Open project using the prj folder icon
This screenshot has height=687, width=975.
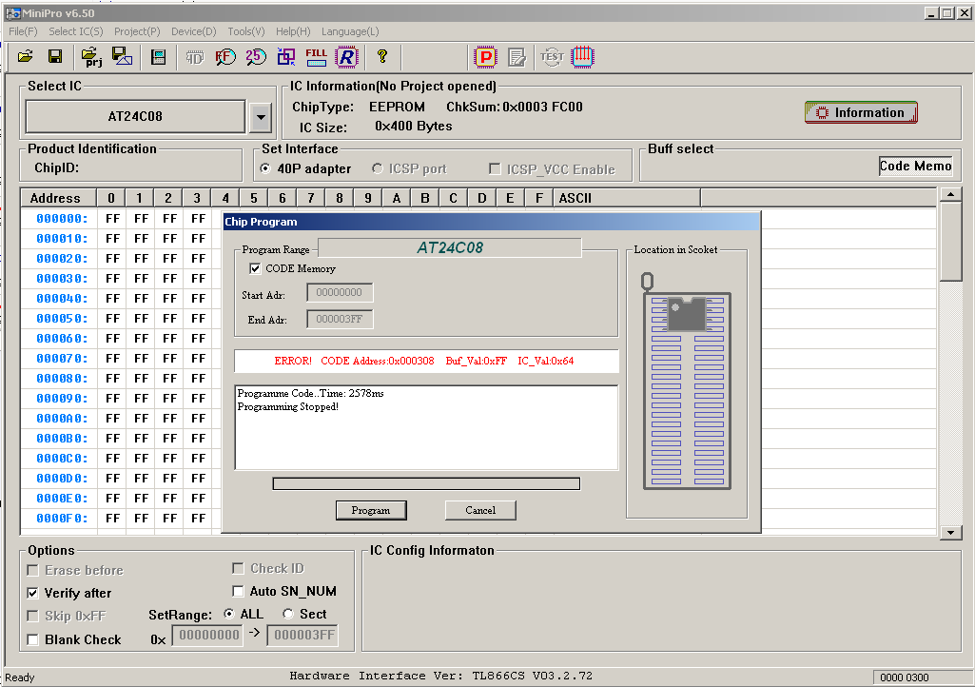point(91,57)
